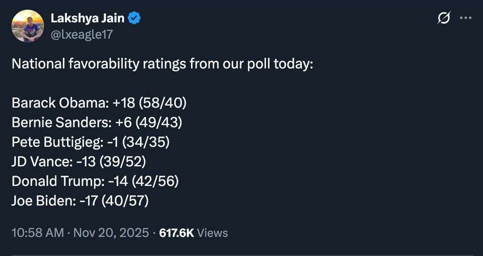This screenshot has height=256, width=483.
Task: Click the Pete Buttigieg rating line
Action: pyautogui.click(x=90, y=142)
